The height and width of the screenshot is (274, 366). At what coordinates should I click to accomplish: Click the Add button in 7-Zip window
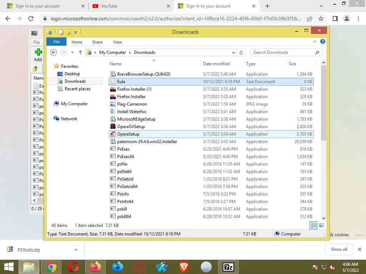point(38,55)
